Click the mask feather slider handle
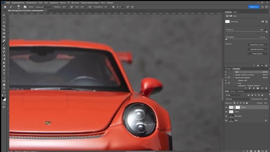 pyautogui.click(x=226, y=39)
